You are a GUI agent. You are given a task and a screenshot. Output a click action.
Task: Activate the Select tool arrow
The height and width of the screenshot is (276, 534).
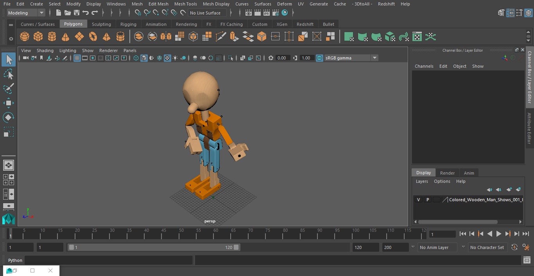pyautogui.click(x=9, y=60)
